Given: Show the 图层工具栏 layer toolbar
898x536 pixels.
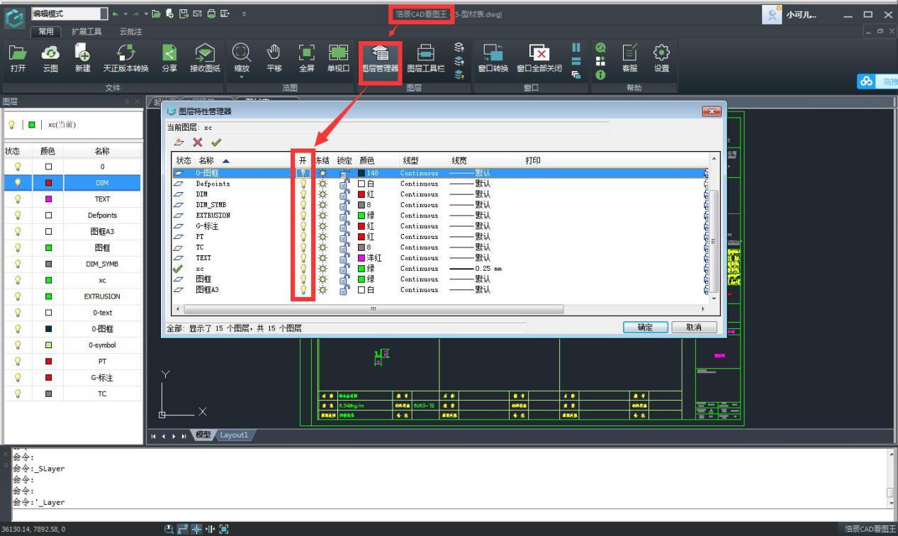Looking at the screenshot, I should 426,57.
